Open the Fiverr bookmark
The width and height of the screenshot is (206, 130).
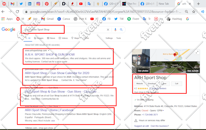133,19
